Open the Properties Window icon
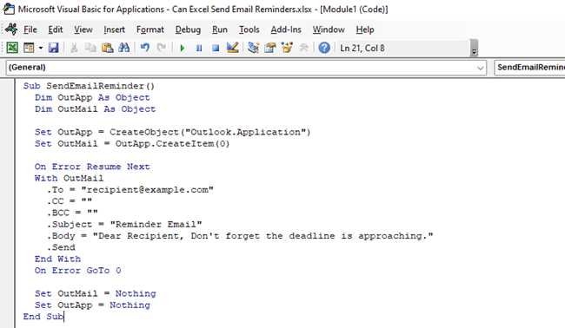 point(269,48)
